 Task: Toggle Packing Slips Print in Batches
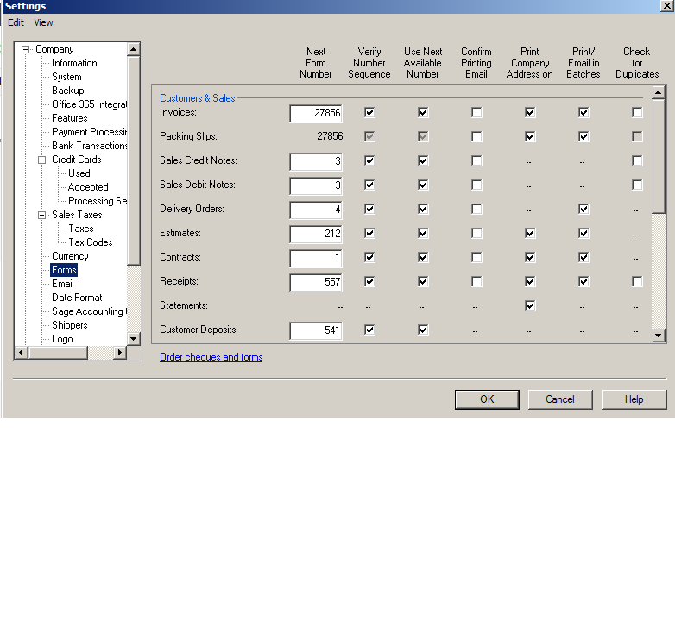coord(584,137)
